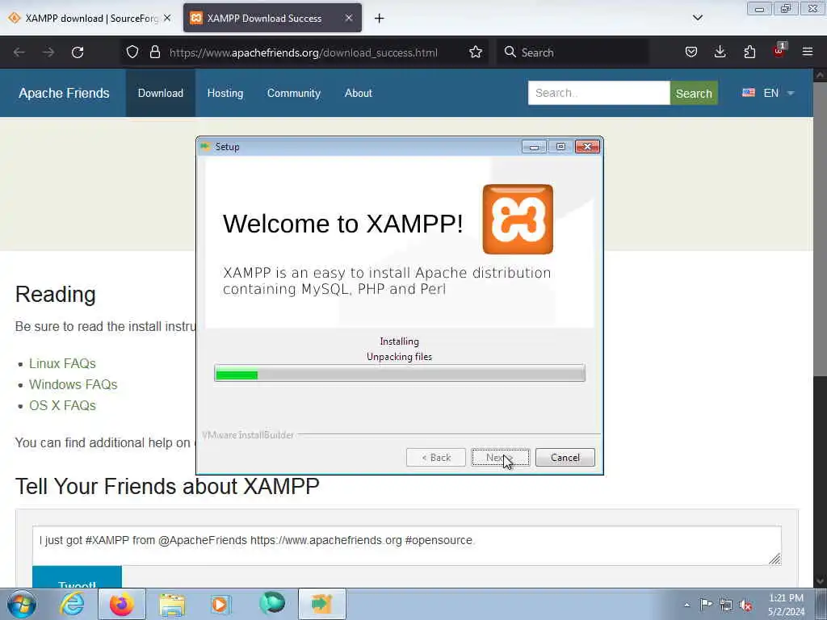Open the network tray icon

(x=726, y=605)
